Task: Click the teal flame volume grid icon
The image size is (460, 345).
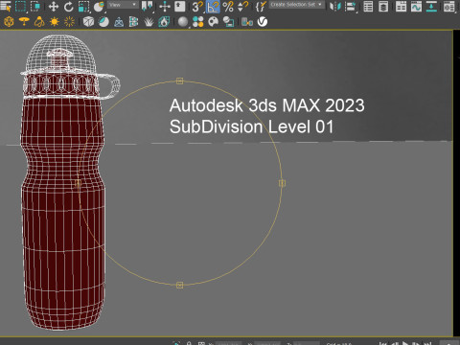Action: click(x=164, y=22)
